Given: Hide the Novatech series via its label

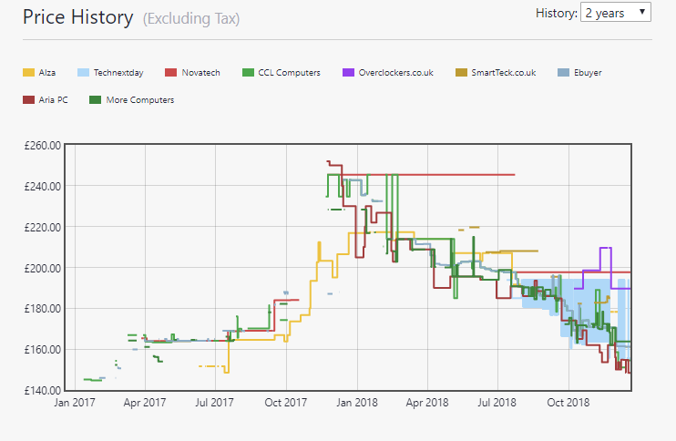Looking at the screenshot, I should pyautogui.click(x=198, y=73).
